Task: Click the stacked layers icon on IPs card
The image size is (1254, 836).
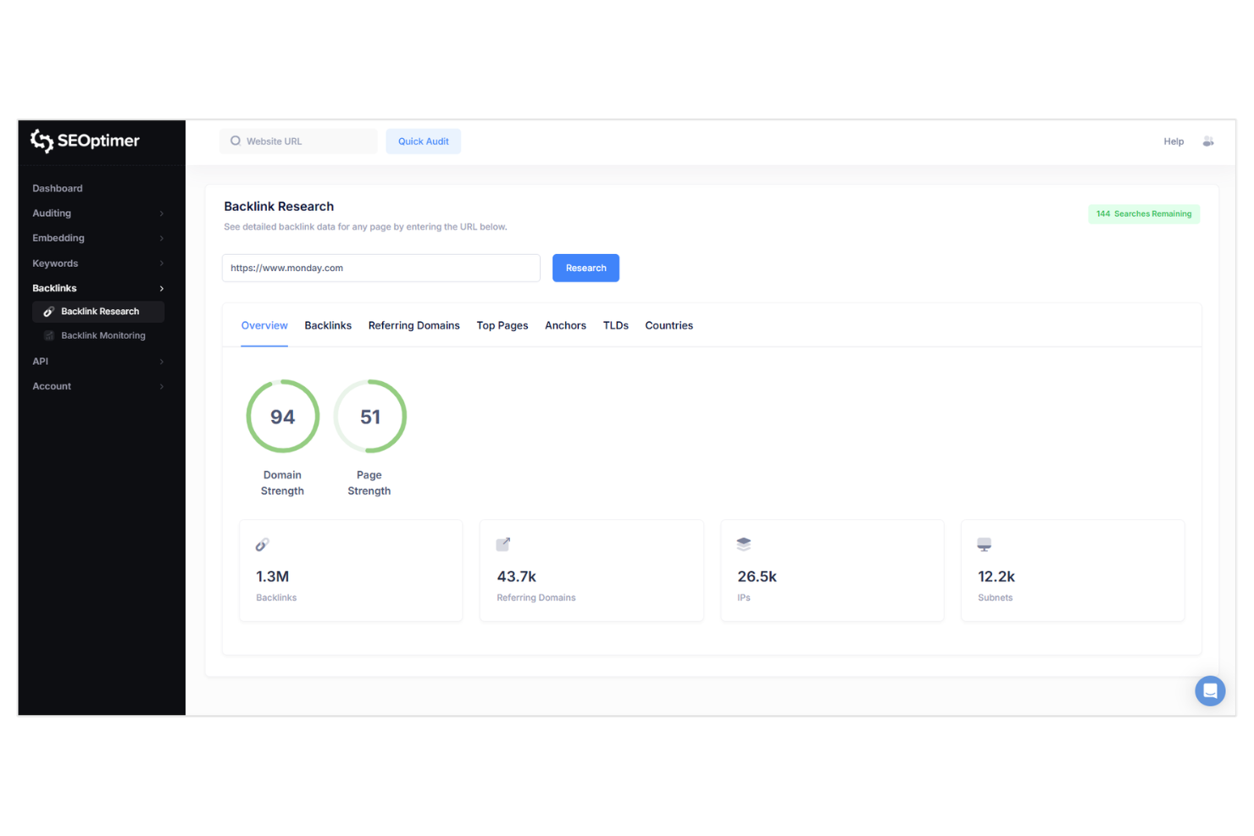Action: 744,544
